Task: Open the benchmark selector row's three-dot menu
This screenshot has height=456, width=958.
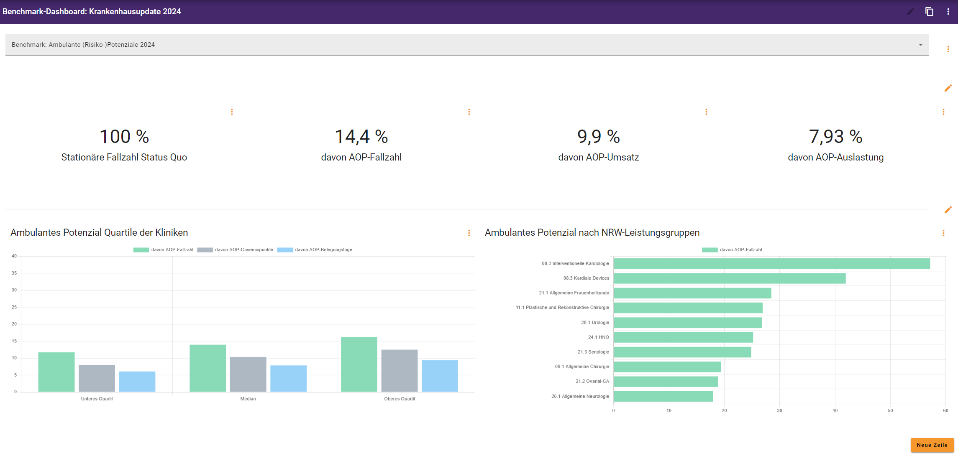Action: click(948, 49)
